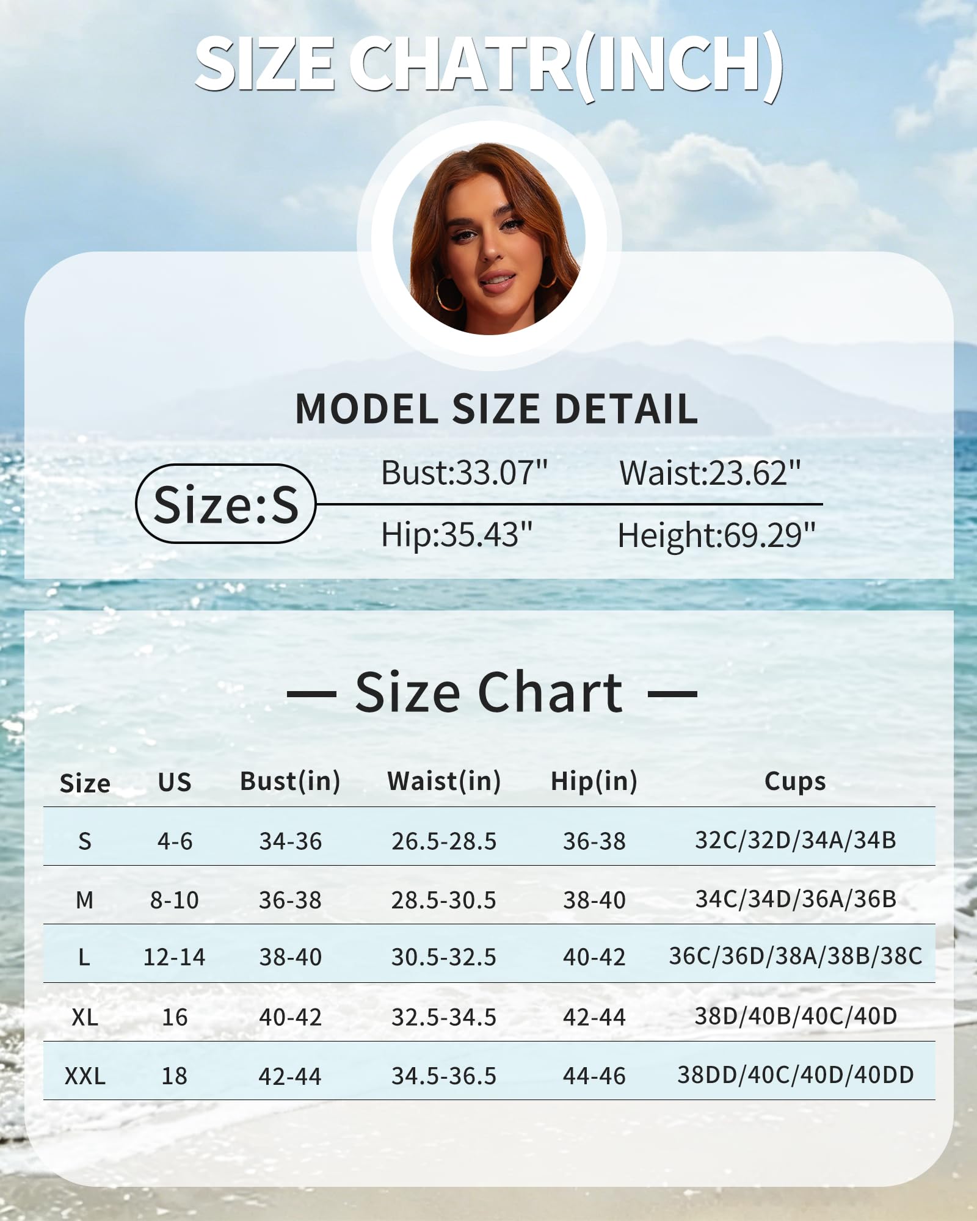This screenshot has height=1221, width=977.
Task: Click the cups '32C/32D/34A/34B' cell
Action: point(795,840)
